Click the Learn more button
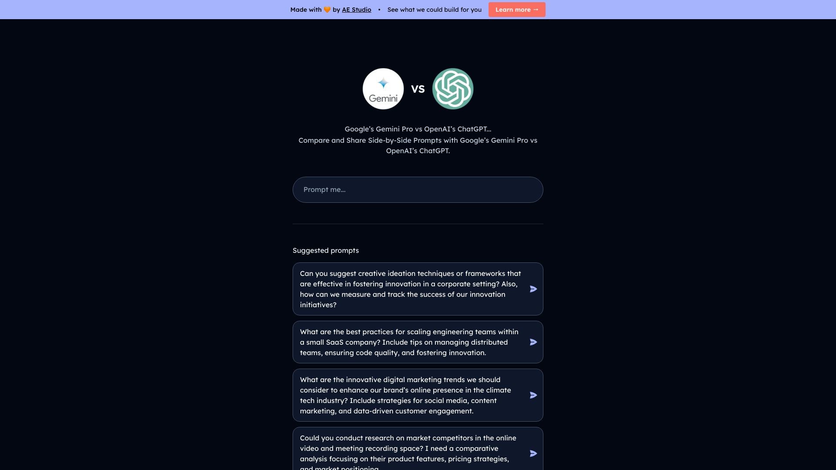This screenshot has width=836, height=470. [x=516, y=9]
